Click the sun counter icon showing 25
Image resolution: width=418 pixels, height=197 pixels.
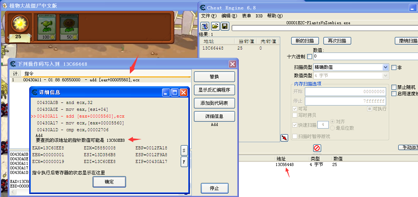point(19,25)
